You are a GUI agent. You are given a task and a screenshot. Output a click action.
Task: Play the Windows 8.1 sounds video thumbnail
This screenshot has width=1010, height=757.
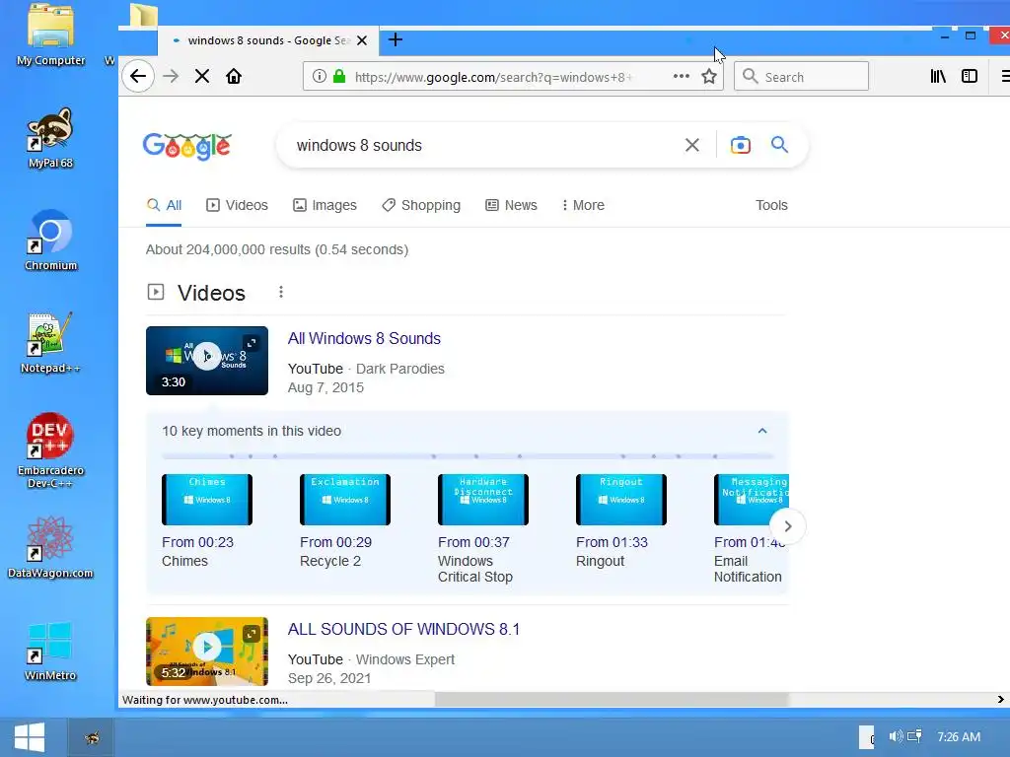[207, 647]
